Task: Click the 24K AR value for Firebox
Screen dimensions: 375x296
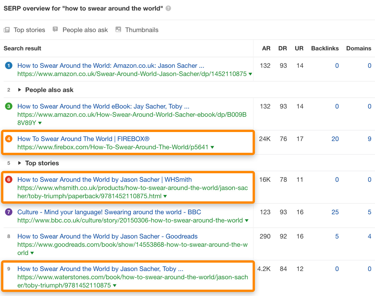Action: click(265, 139)
